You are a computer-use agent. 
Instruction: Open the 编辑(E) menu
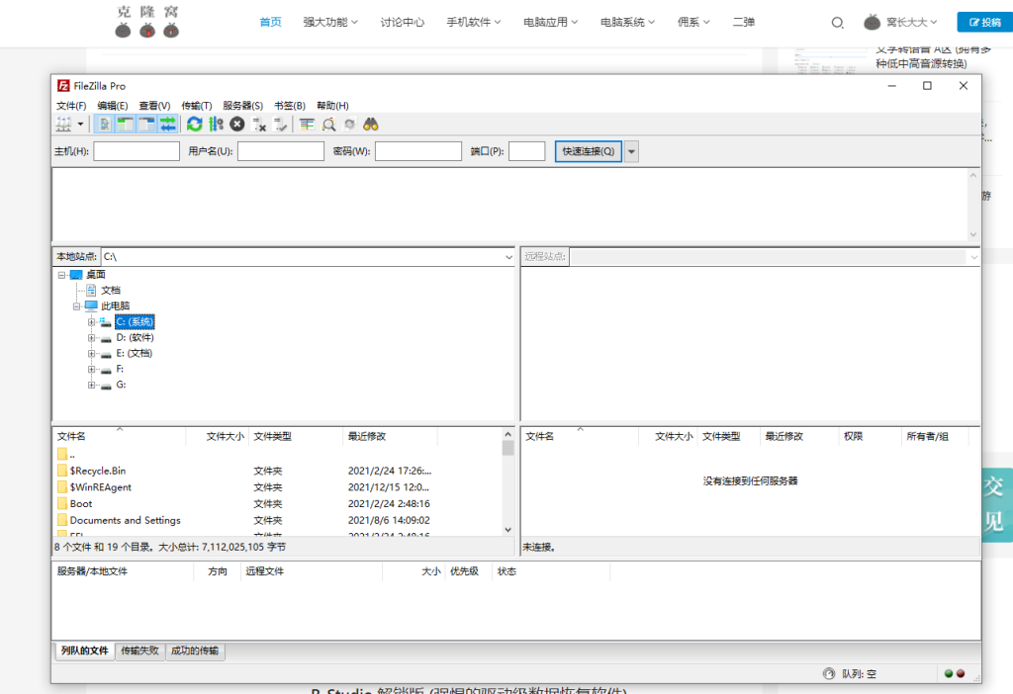pos(113,105)
